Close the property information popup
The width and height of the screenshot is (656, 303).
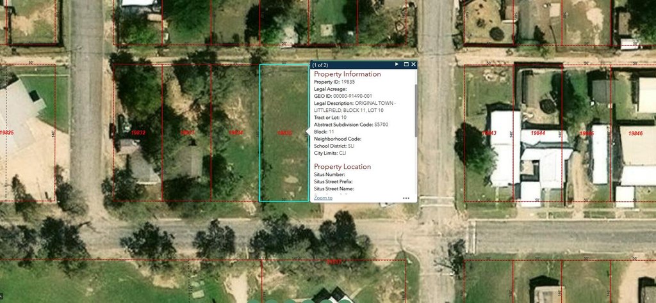pyautogui.click(x=414, y=65)
